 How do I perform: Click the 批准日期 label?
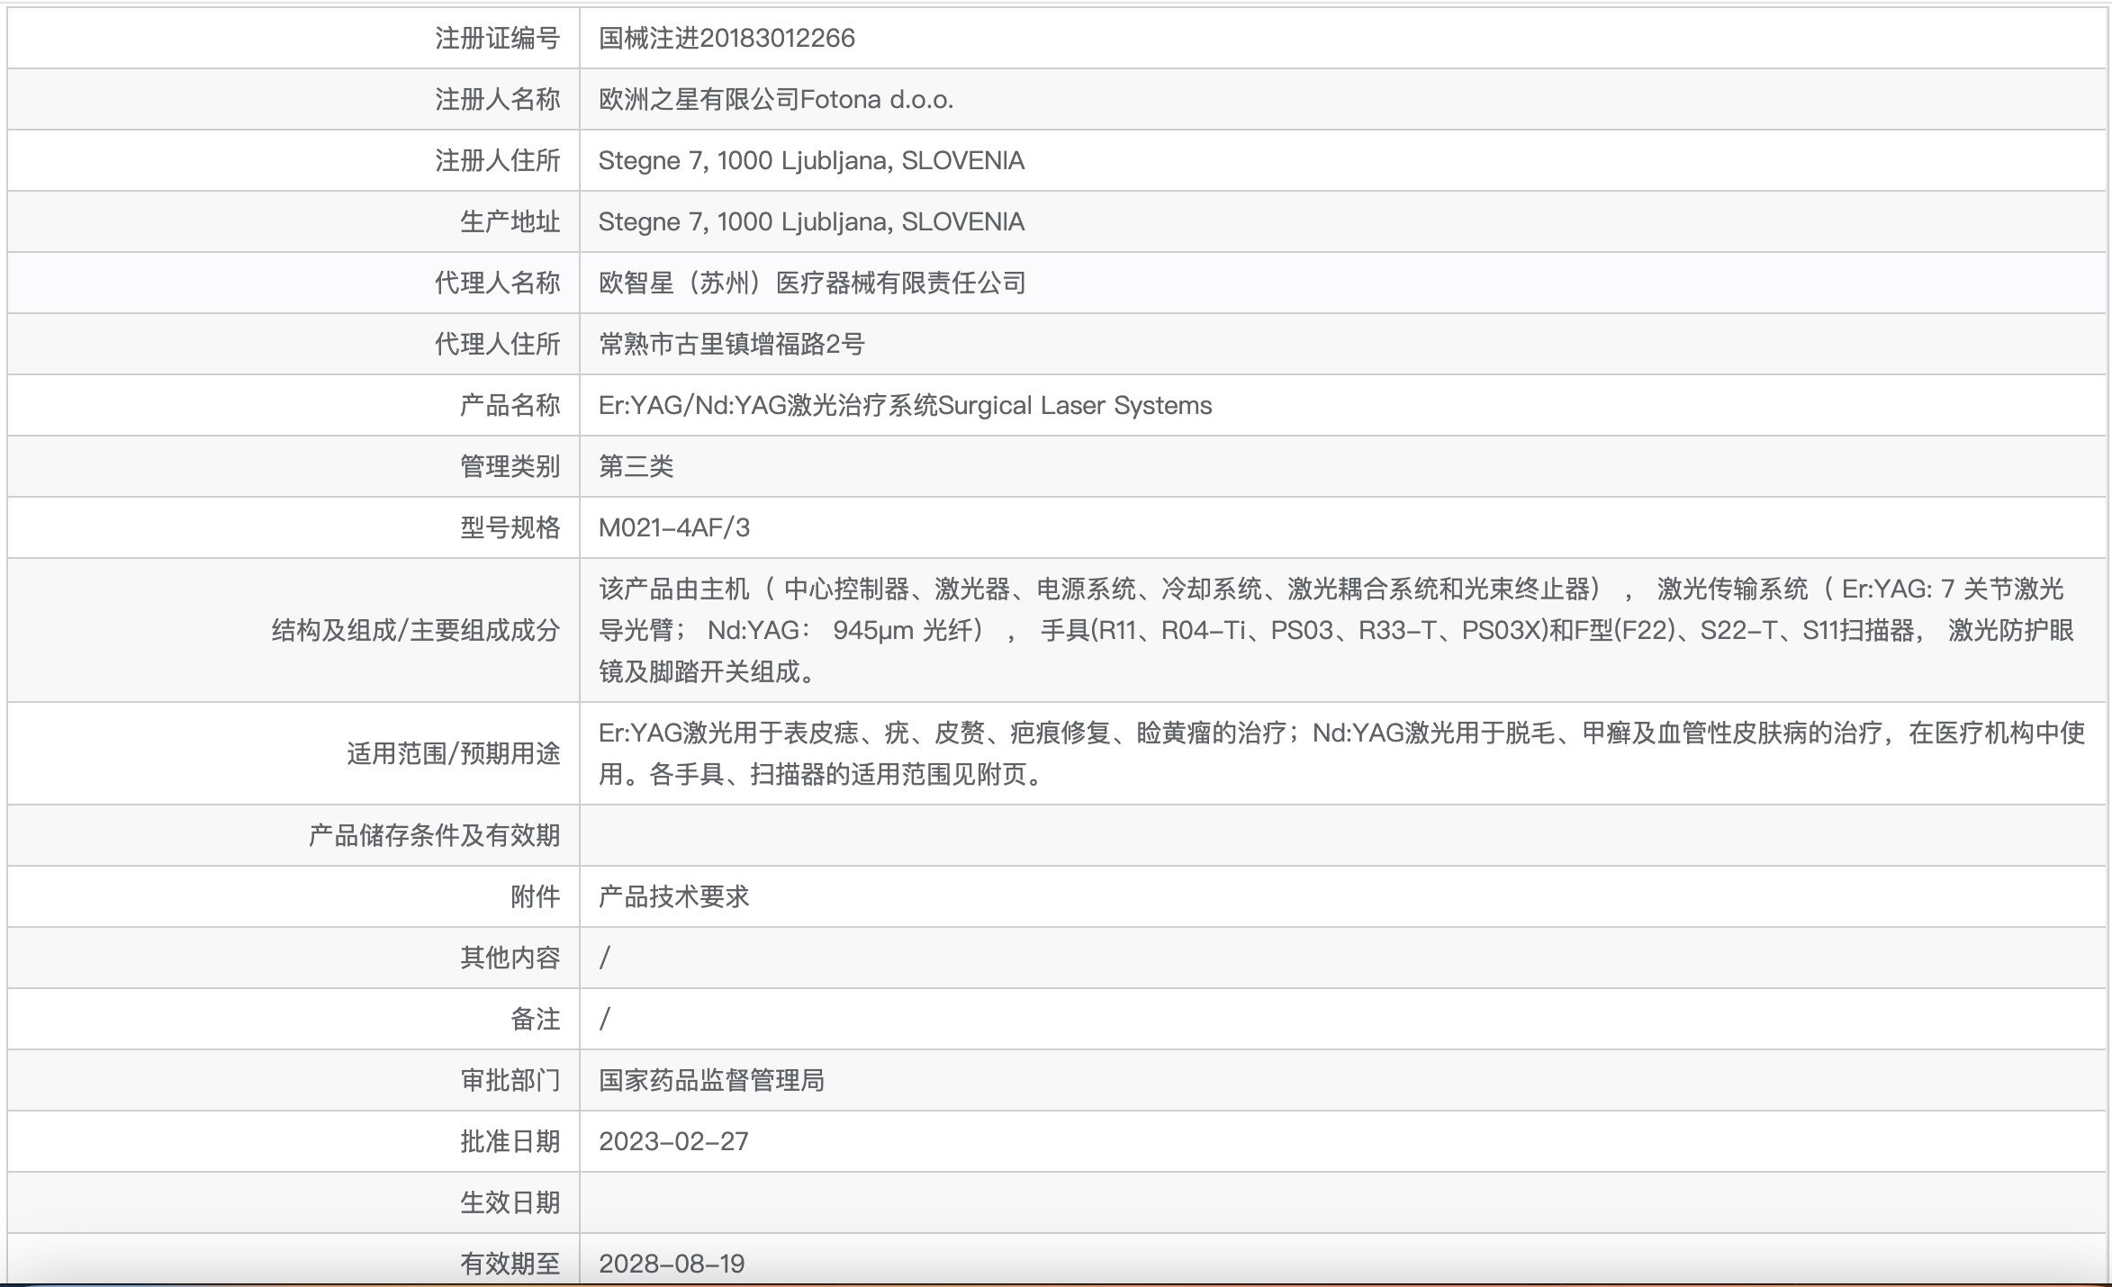point(510,1141)
